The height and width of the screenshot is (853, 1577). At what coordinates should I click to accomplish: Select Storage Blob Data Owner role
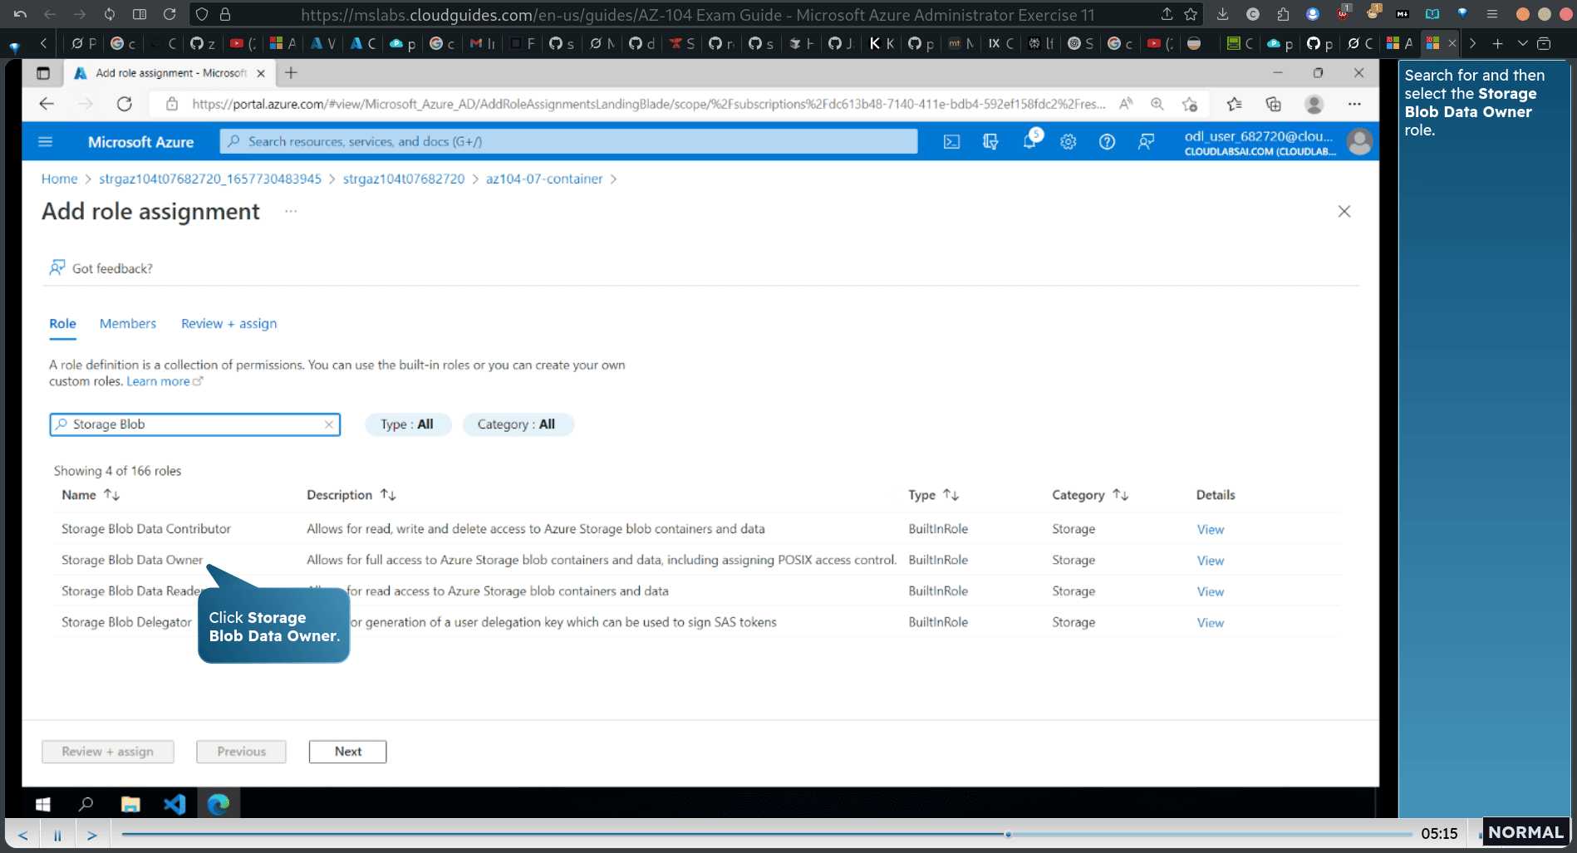tap(132, 560)
